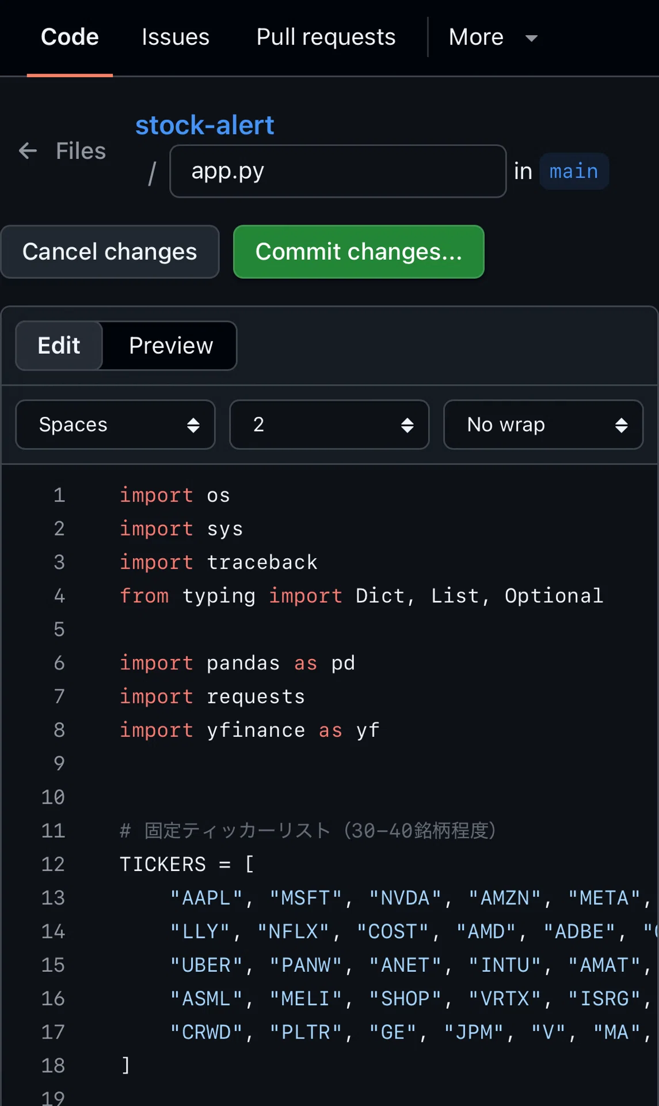The image size is (659, 1106).
Task: Open the Spaces indent mode dropdown
Action: (115, 425)
